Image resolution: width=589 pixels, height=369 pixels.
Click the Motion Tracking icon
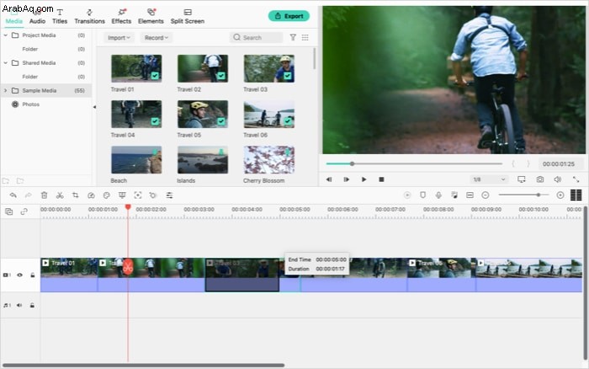tap(138, 195)
